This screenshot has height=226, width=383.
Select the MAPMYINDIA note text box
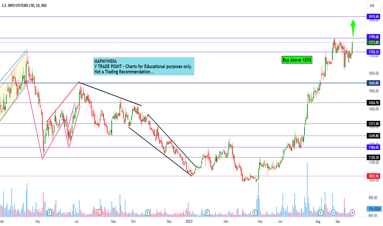pyautogui.click(x=144, y=67)
